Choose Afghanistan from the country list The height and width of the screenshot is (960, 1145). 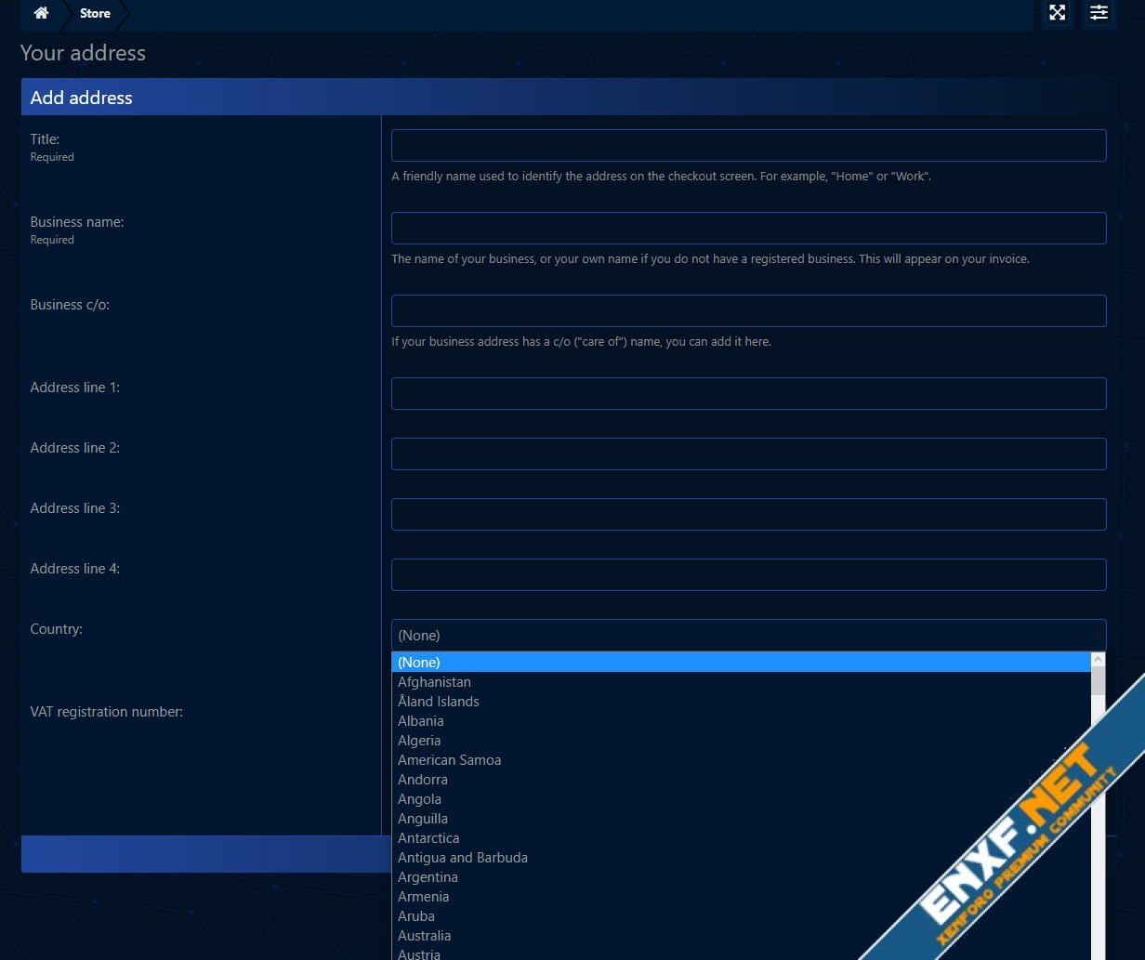(434, 682)
